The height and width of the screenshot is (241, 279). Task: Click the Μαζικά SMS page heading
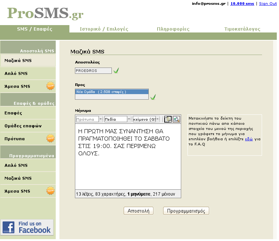(87, 52)
